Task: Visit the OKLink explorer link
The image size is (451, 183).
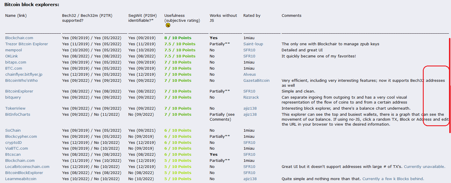Action: (12, 56)
